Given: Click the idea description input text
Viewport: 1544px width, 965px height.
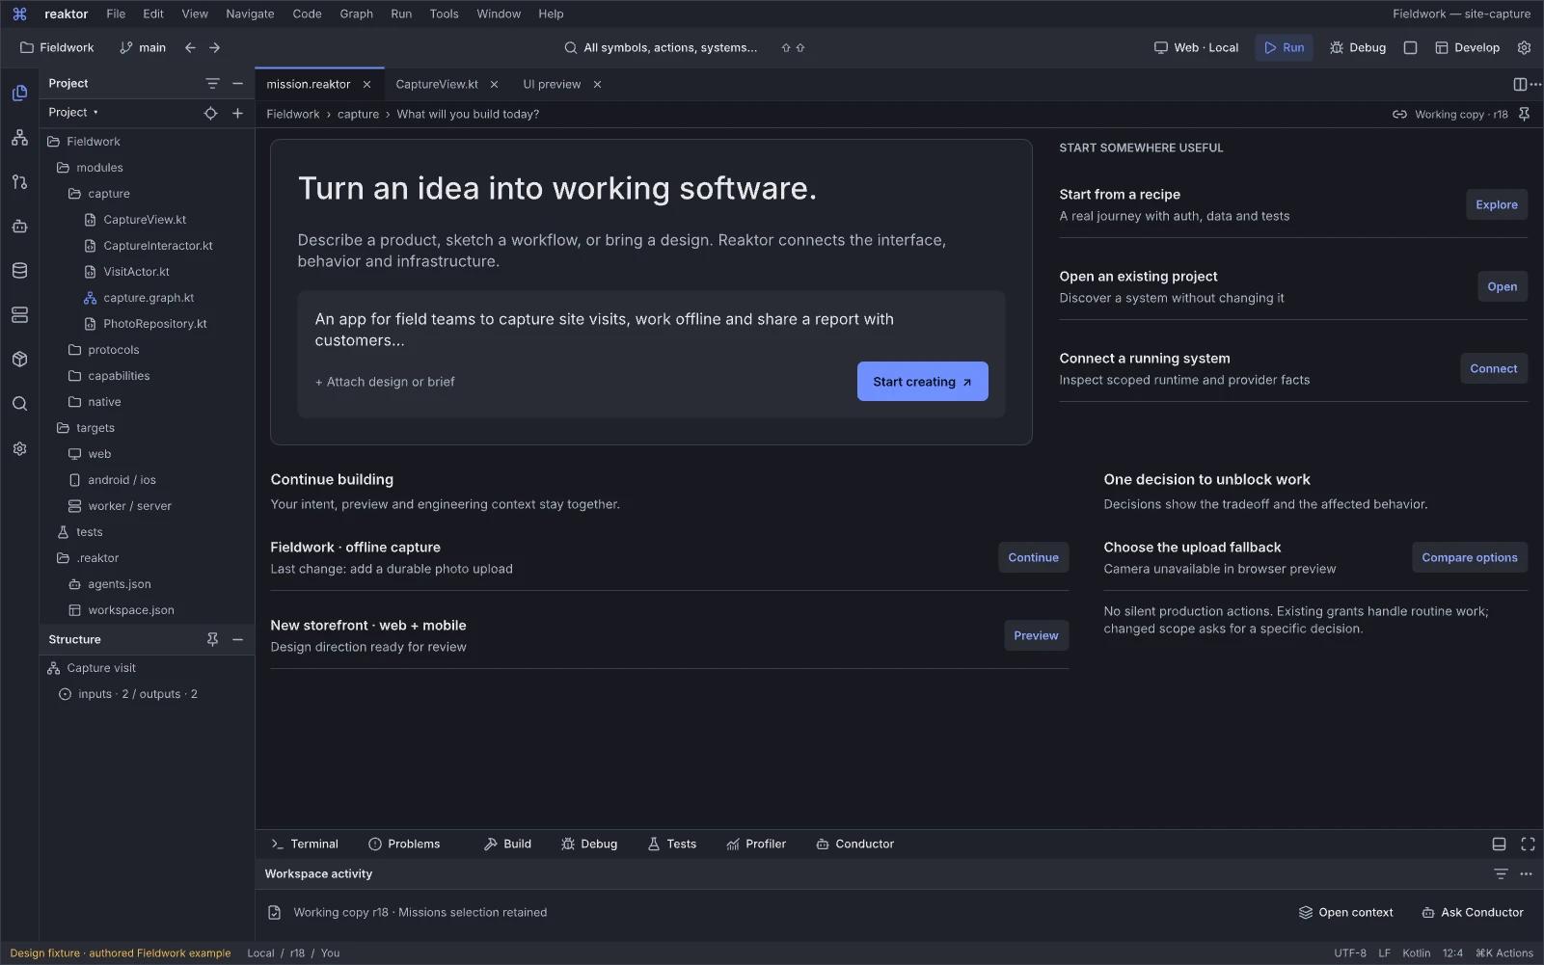Looking at the screenshot, I should (604, 330).
